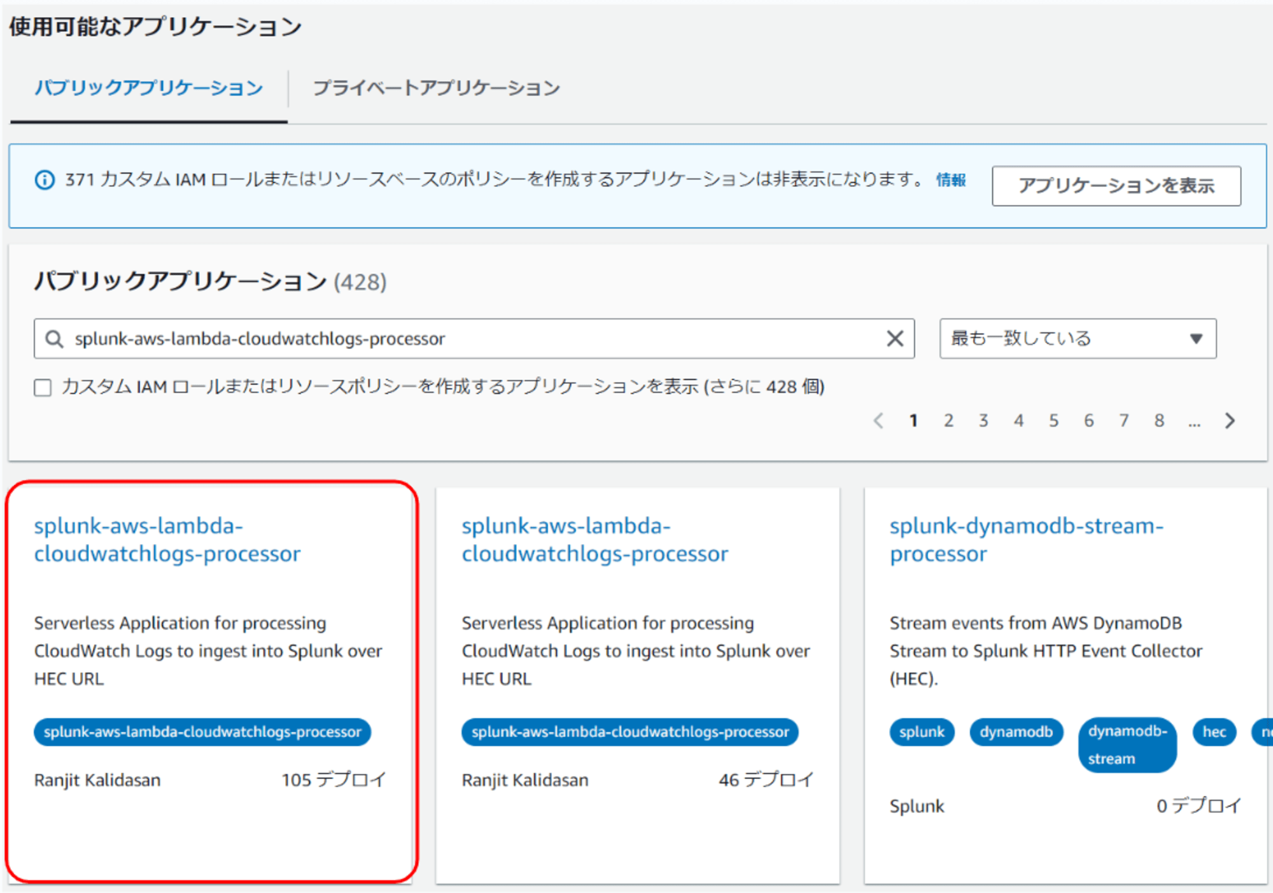
Task: Click the splunk tag pill
Action: click(922, 732)
